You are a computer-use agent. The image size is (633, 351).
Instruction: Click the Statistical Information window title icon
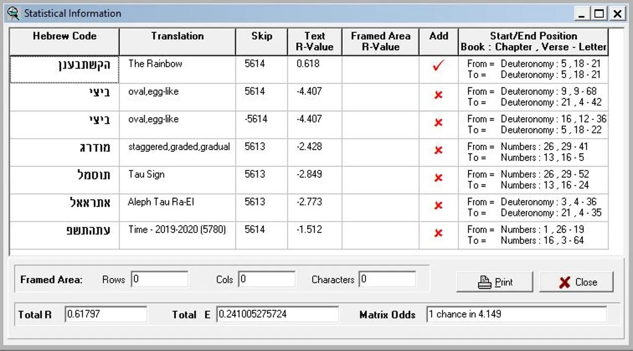click(x=13, y=13)
